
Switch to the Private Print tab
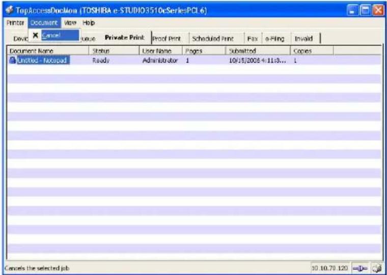click(124, 38)
